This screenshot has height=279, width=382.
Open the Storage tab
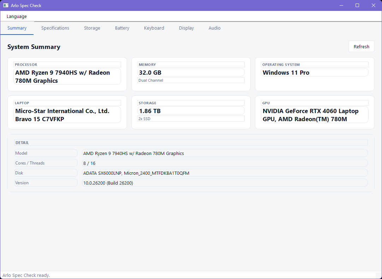click(x=92, y=28)
